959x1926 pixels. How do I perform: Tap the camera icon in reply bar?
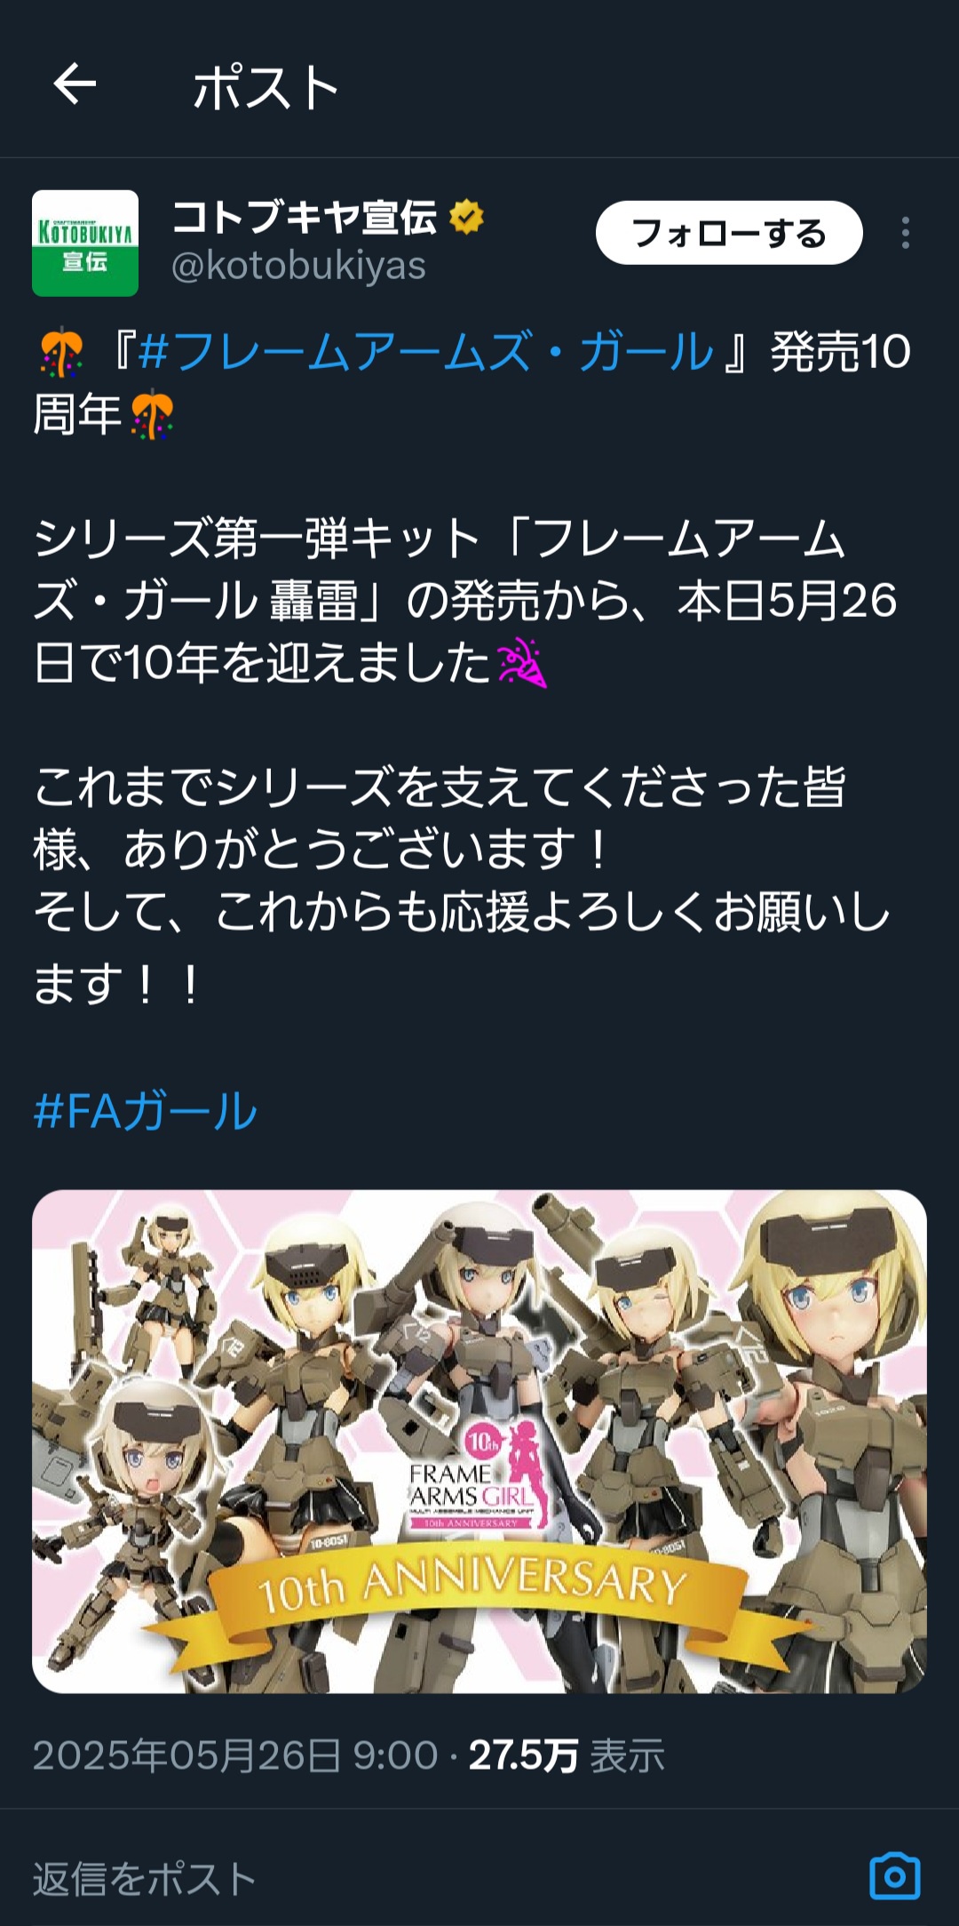pyautogui.click(x=894, y=1876)
